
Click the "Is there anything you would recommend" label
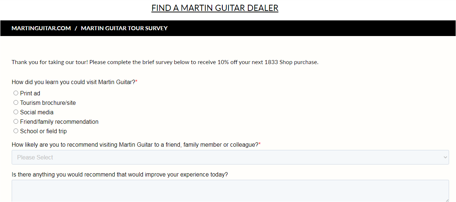[x=120, y=175]
